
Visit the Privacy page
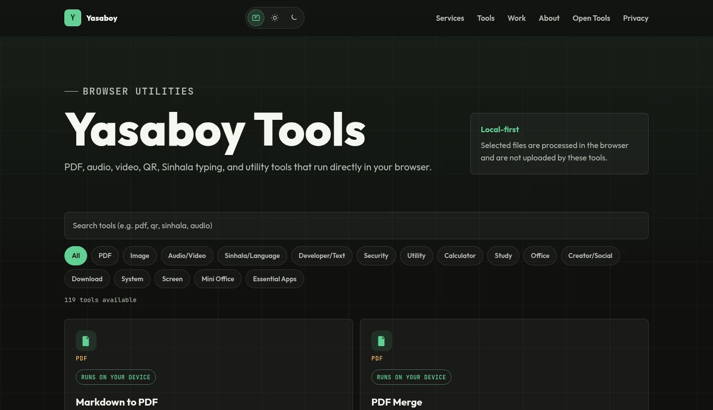point(636,18)
